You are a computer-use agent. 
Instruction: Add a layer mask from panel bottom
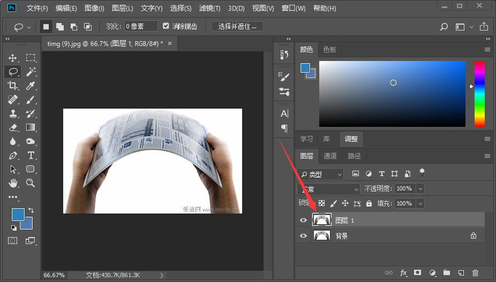point(417,273)
